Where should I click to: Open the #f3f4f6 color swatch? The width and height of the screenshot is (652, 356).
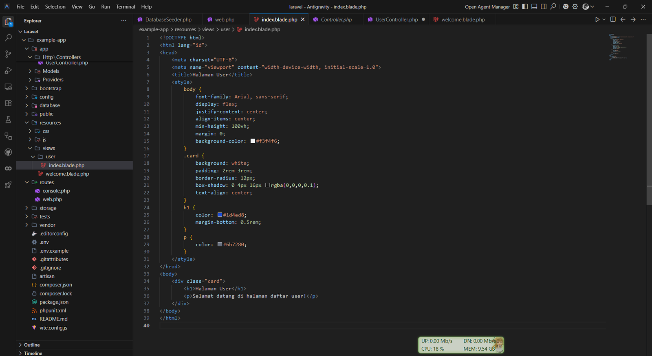[253, 141]
